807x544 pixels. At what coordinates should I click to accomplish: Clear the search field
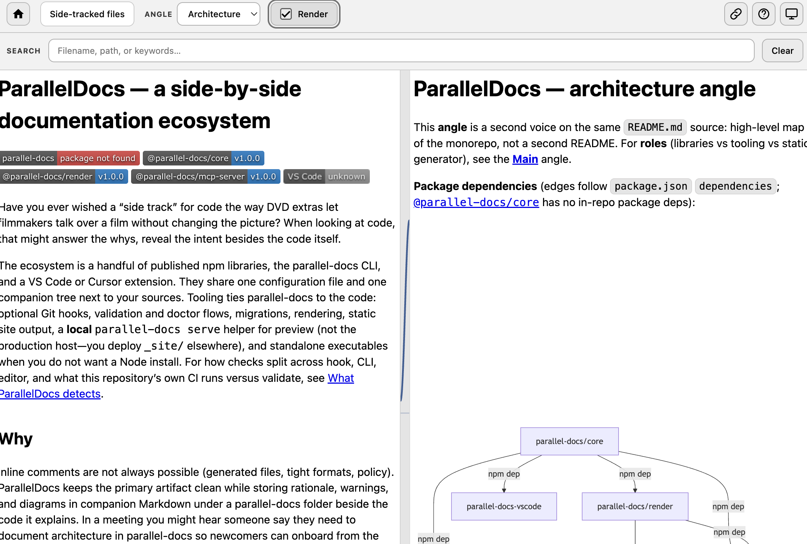pyautogui.click(x=782, y=51)
